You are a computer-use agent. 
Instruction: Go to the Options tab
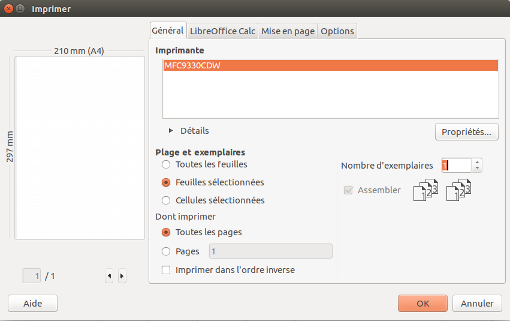point(337,31)
